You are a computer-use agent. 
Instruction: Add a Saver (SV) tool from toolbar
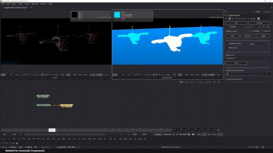(x=9, y=139)
